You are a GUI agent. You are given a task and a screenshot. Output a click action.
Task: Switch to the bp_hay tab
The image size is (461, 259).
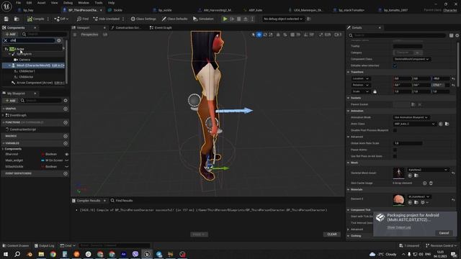pyautogui.click(x=28, y=10)
